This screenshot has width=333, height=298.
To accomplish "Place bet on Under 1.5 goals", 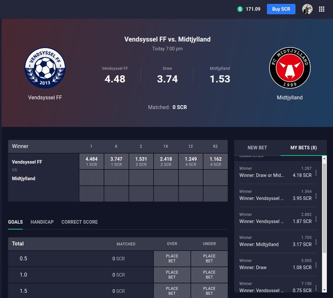I will [209, 291].
